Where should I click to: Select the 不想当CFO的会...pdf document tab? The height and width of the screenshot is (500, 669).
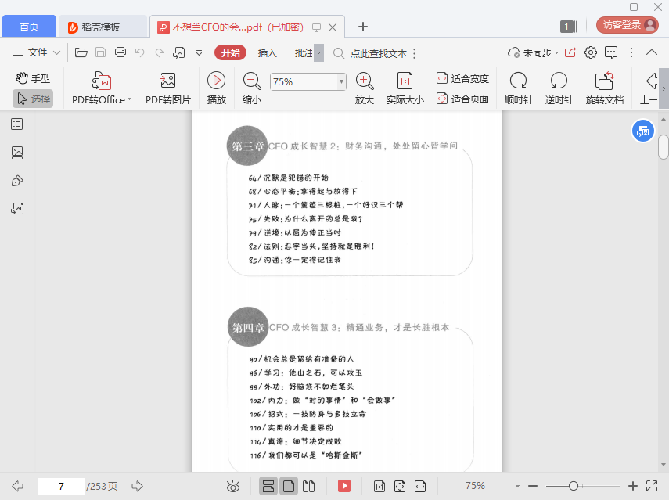tap(238, 27)
